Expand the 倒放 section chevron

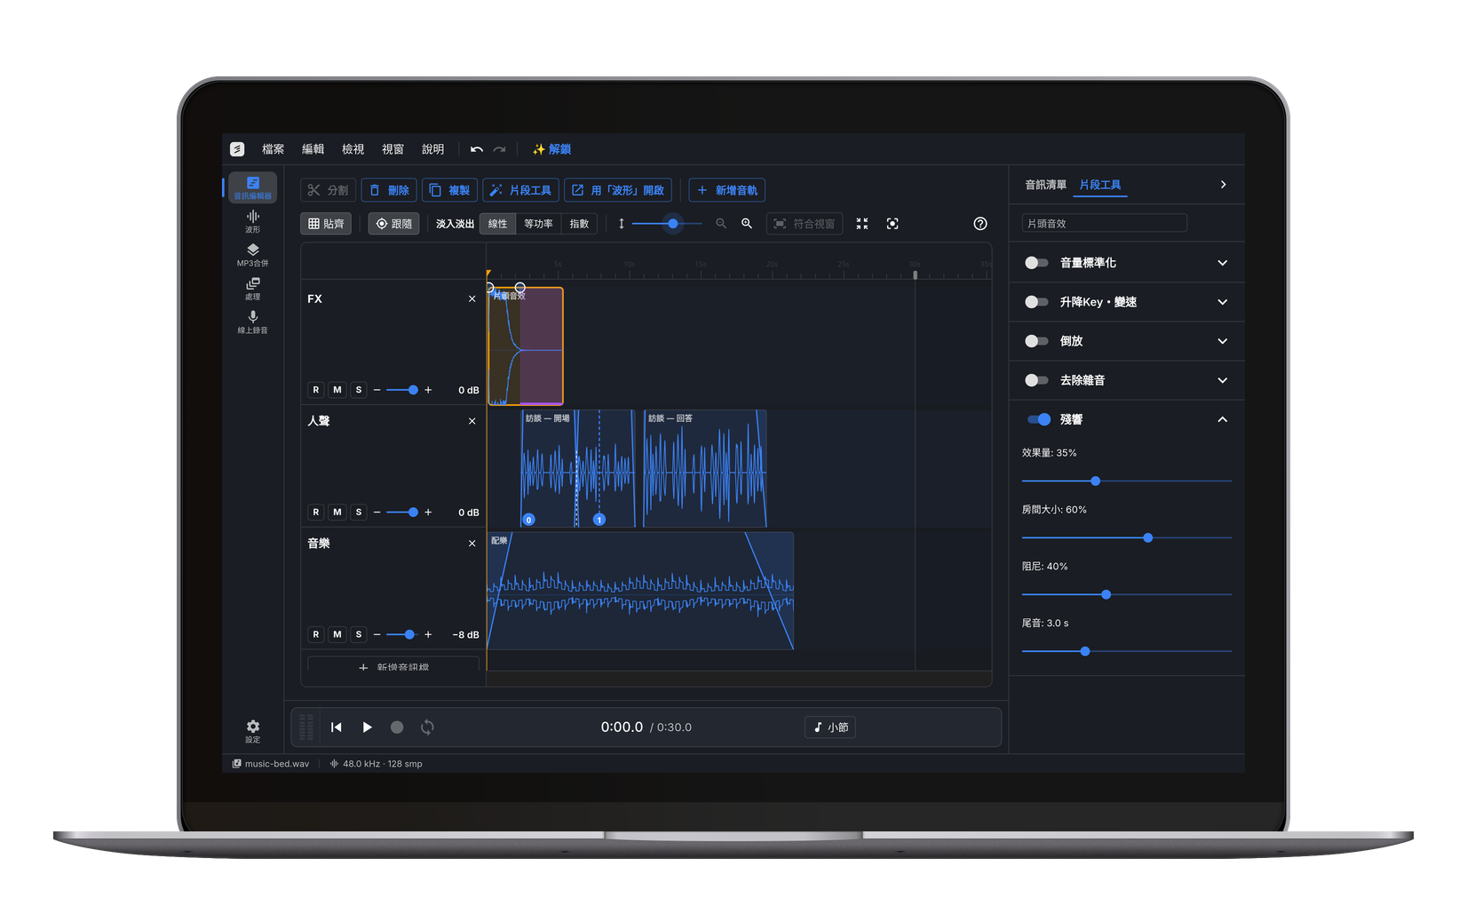click(x=1223, y=341)
